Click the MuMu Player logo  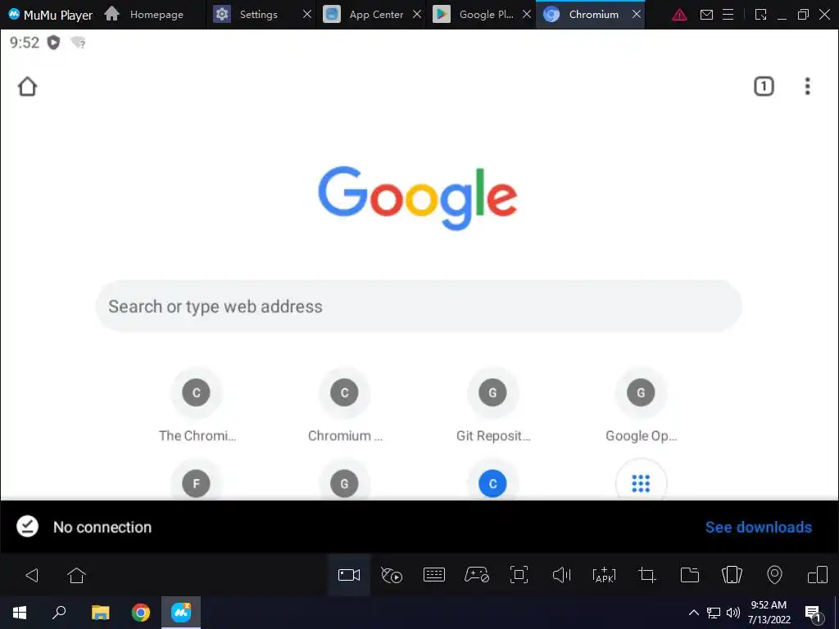pyautogui.click(x=14, y=15)
